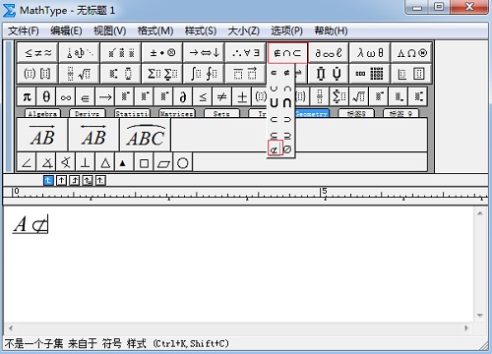Viewport: 492px width, 354px height.
Task: Open the 帮助(H) menu
Action: 331,31
